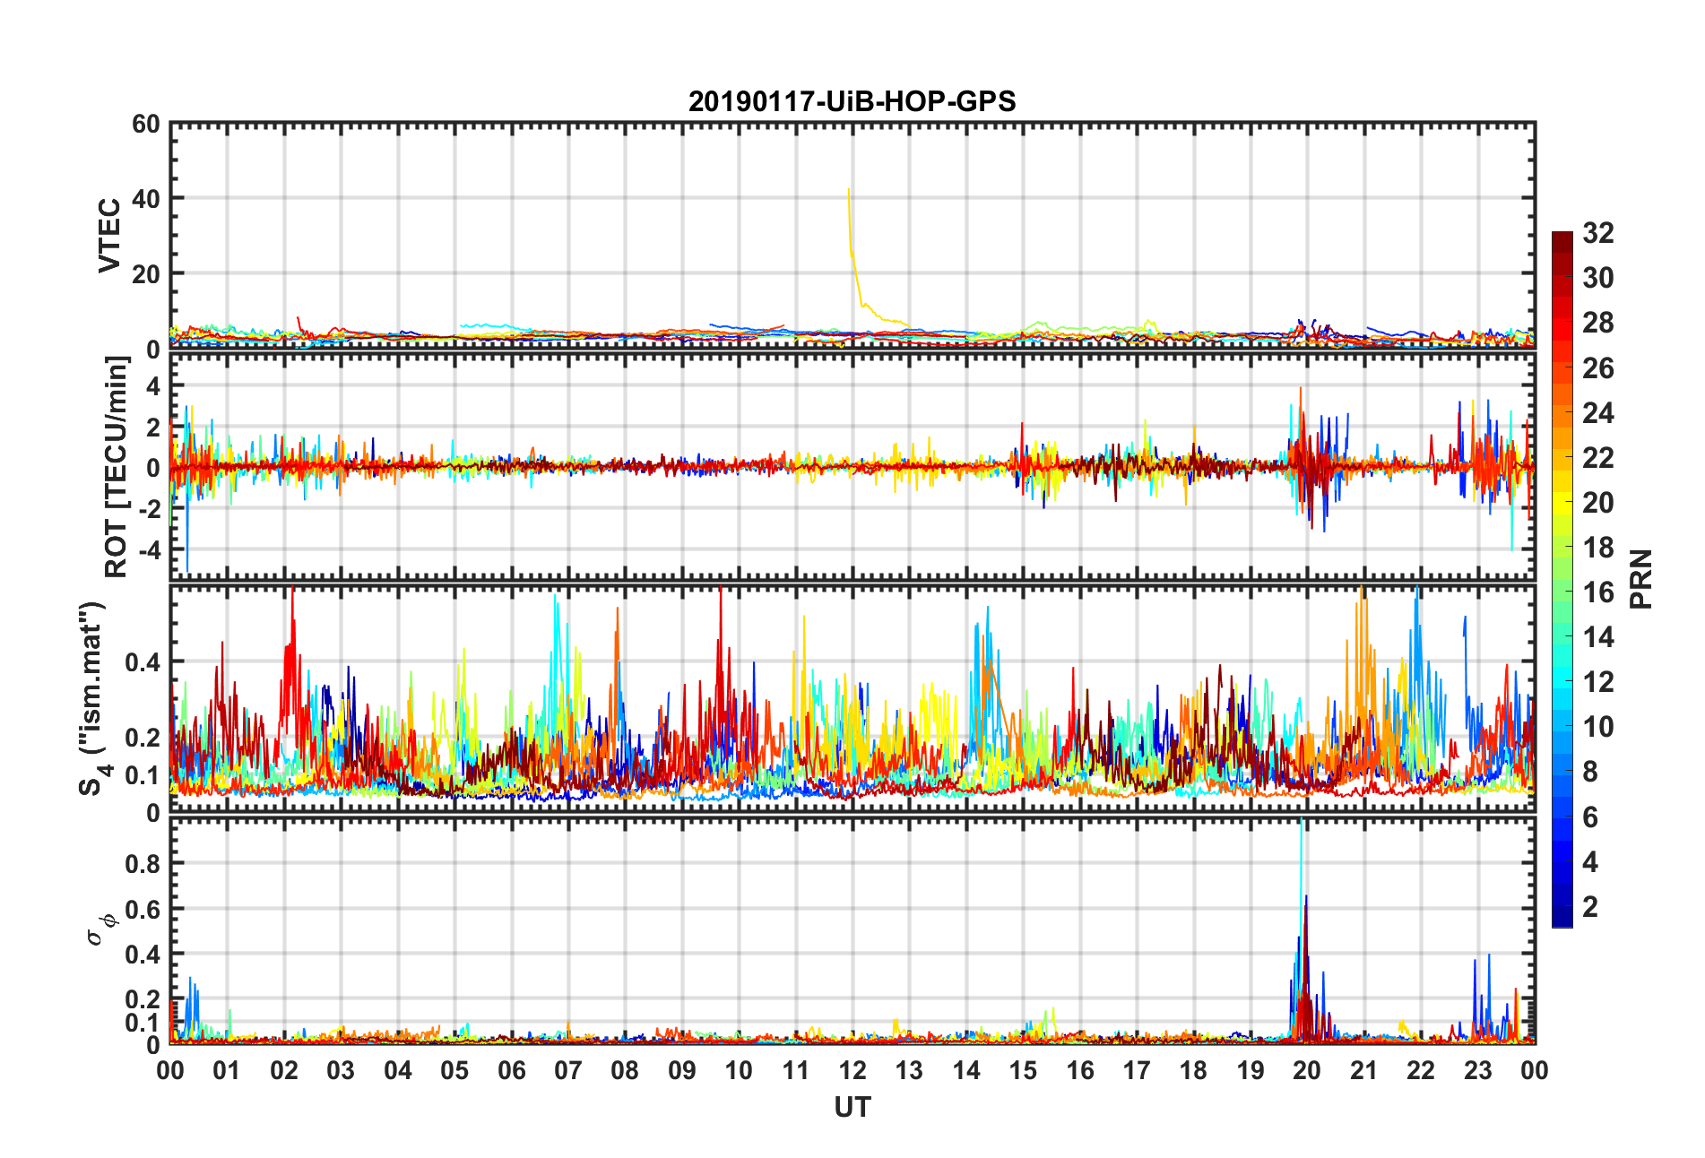1705x1158 pixels.
Task: Click the plot title 20190117-UiB-HOP-GPS
Action: tap(852, 101)
